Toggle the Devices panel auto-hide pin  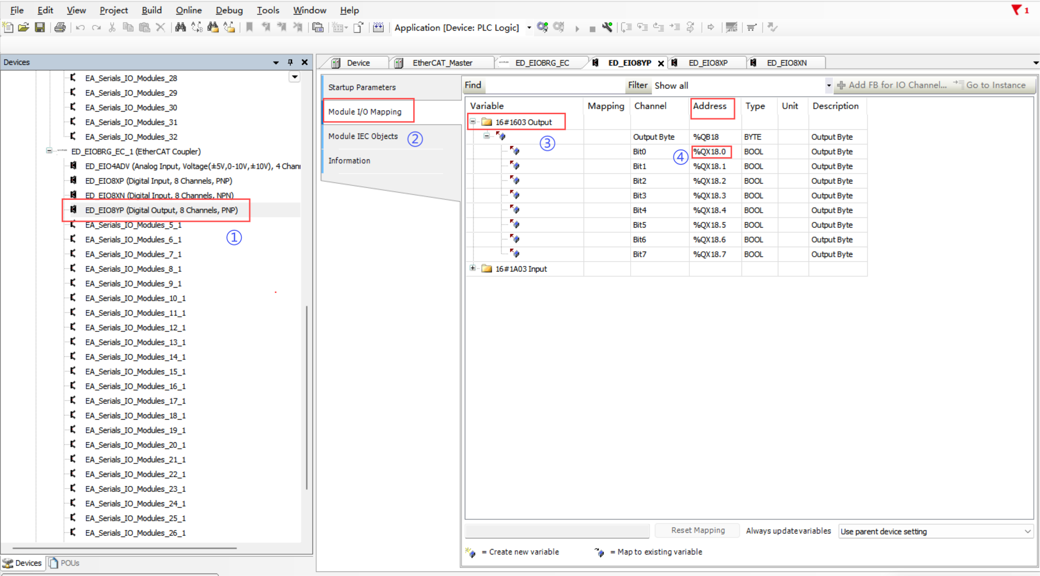pyautogui.click(x=290, y=62)
